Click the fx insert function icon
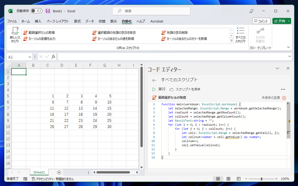 pyautogui.click(x=53, y=57)
